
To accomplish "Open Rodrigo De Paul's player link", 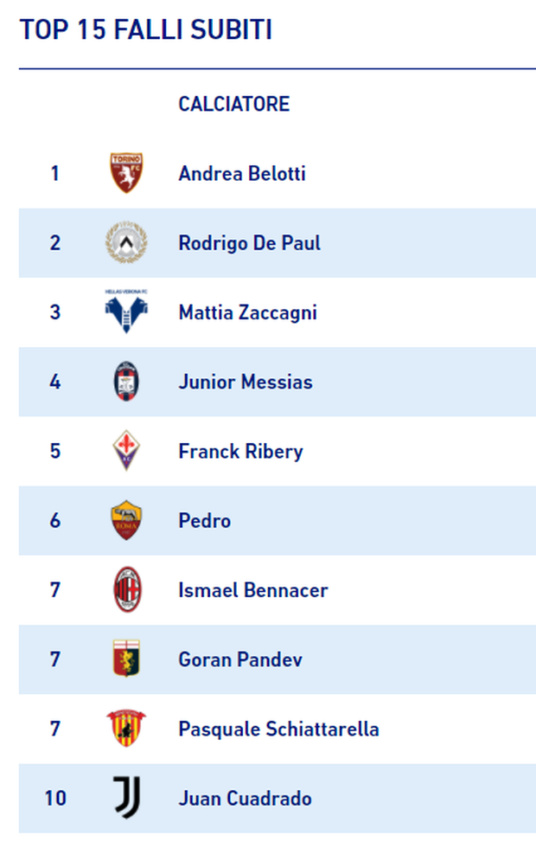I will (x=249, y=243).
